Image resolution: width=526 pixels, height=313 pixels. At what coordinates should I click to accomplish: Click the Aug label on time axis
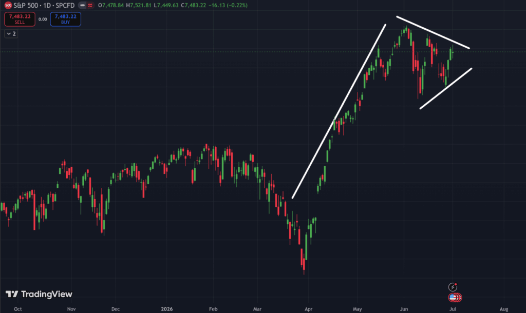(x=503, y=309)
